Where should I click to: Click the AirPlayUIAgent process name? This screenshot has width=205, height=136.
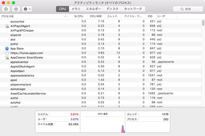20,26
